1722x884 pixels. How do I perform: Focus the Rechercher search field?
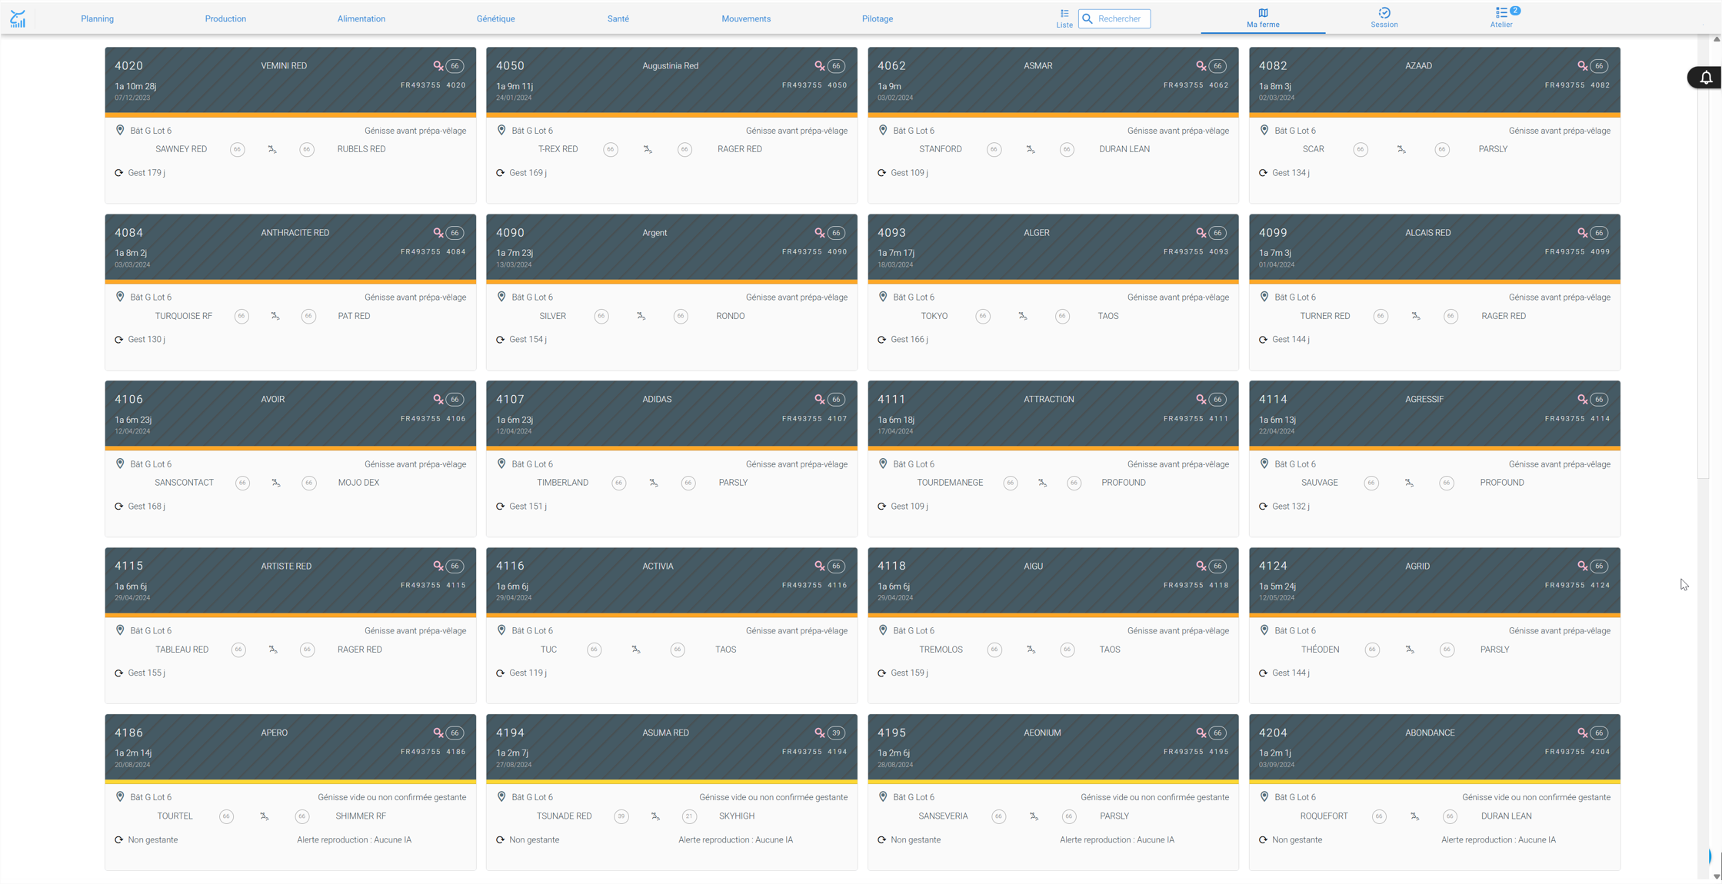(1114, 18)
